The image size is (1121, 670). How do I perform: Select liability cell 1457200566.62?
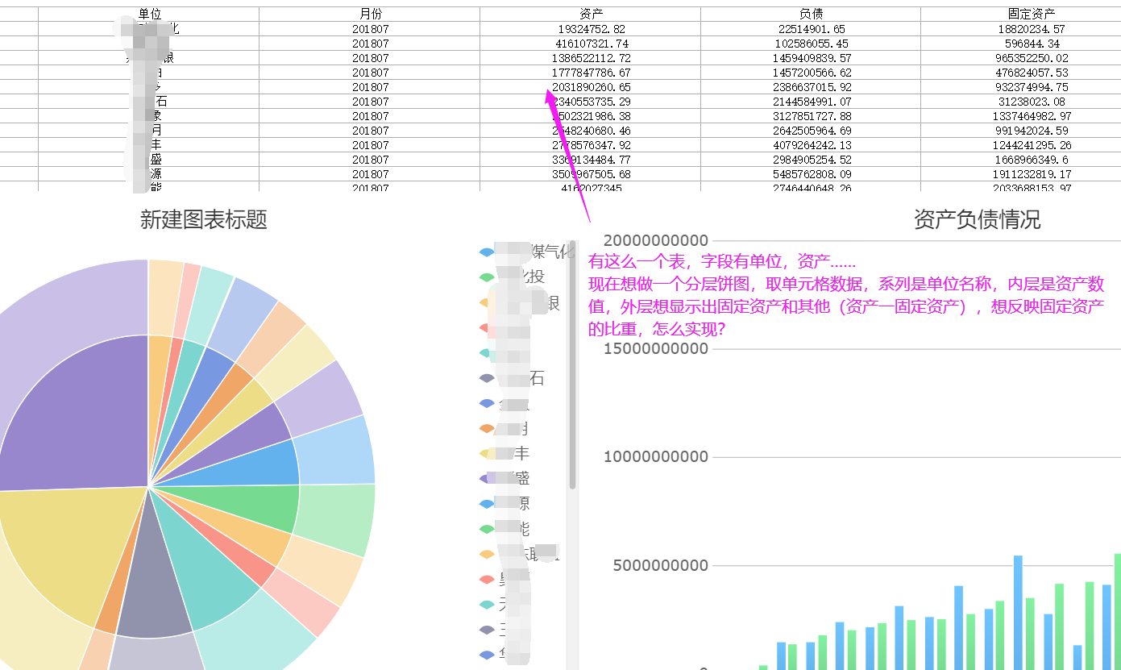coord(811,73)
